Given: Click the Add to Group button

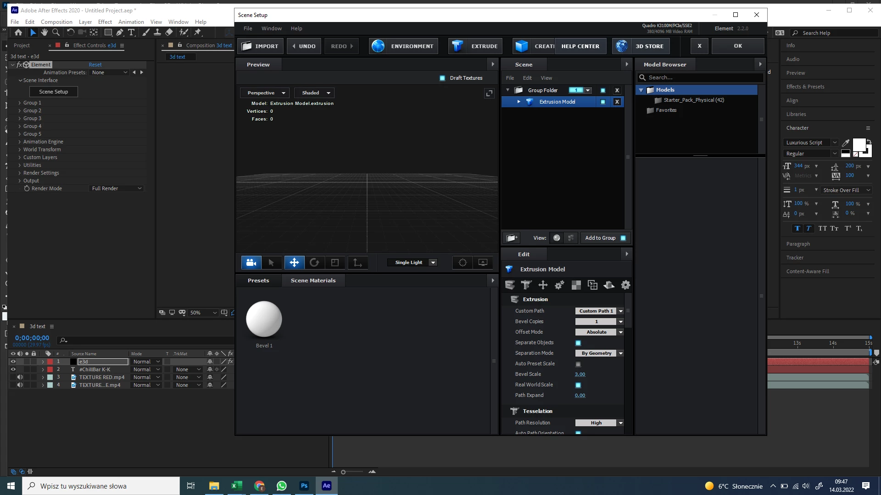Looking at the screenshot, I should pyautogui.click(x=600, y=238).
